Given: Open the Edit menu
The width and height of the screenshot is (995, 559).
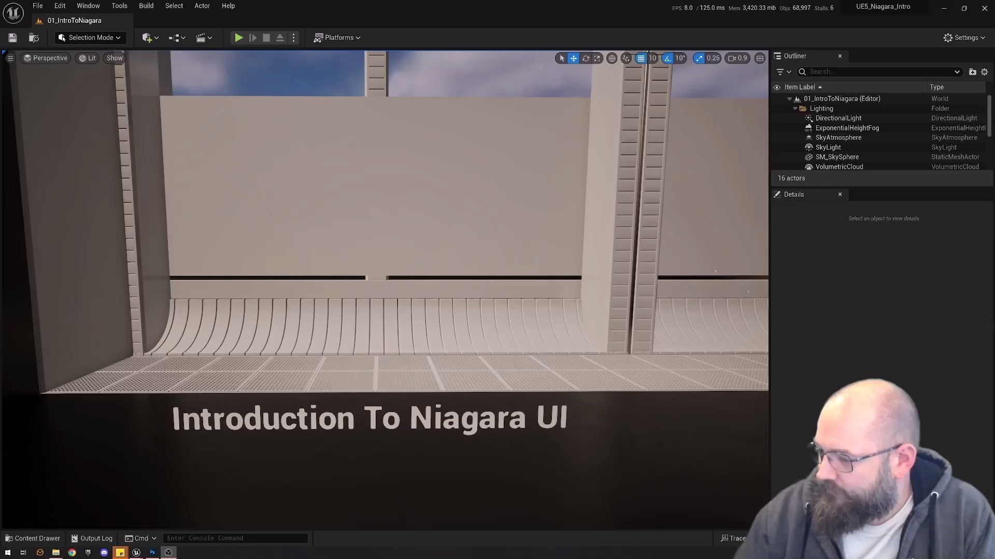Looking at the screenshot, I should tap(60, 6).
